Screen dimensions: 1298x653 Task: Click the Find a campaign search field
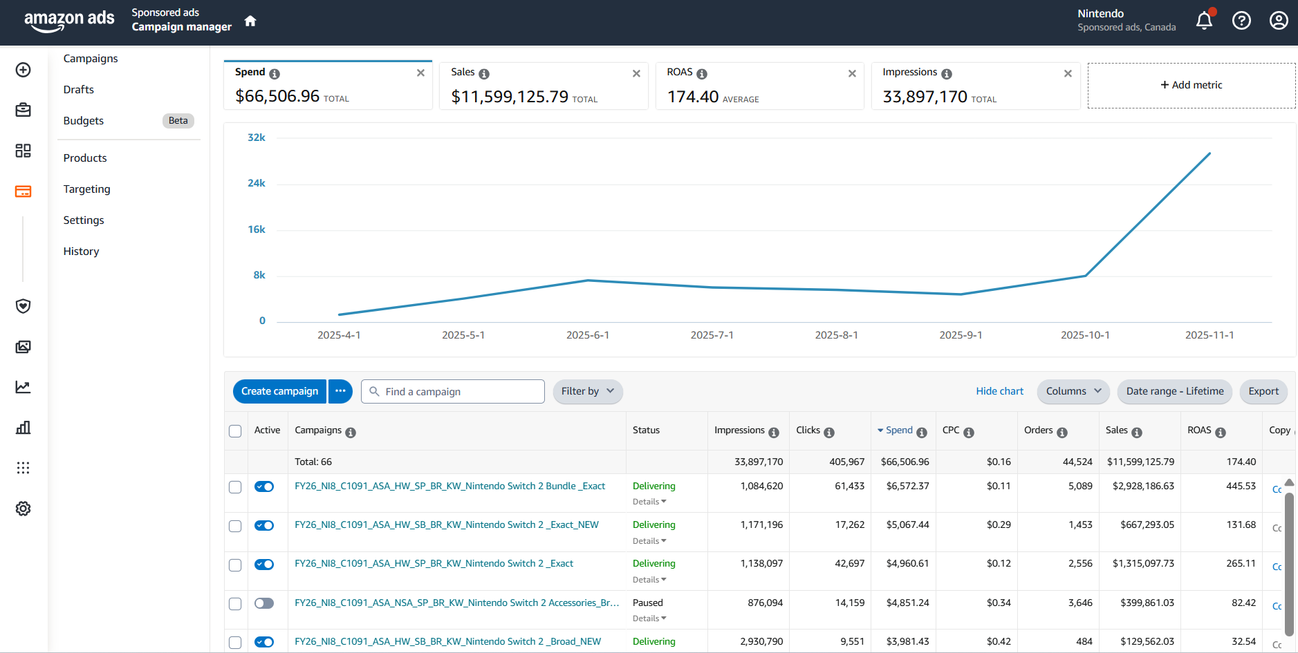[460, 392]
